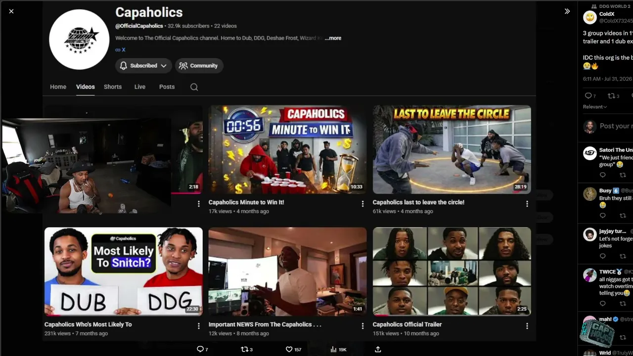This screenshot has width=633, height=356.
Task: Open options menu for Important NEWS video
Action: point(362,326)
